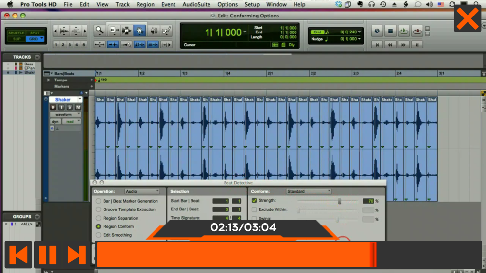Toggle Mirrored MIDI Editing button
Image resolution: width=486 pixels, height=273 pixels.
(126, 45)
